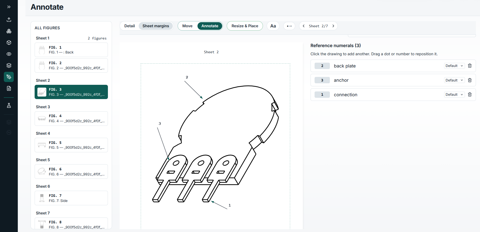
Task: Click the stacked cubes icon in the sidebar
Action: 9,31
